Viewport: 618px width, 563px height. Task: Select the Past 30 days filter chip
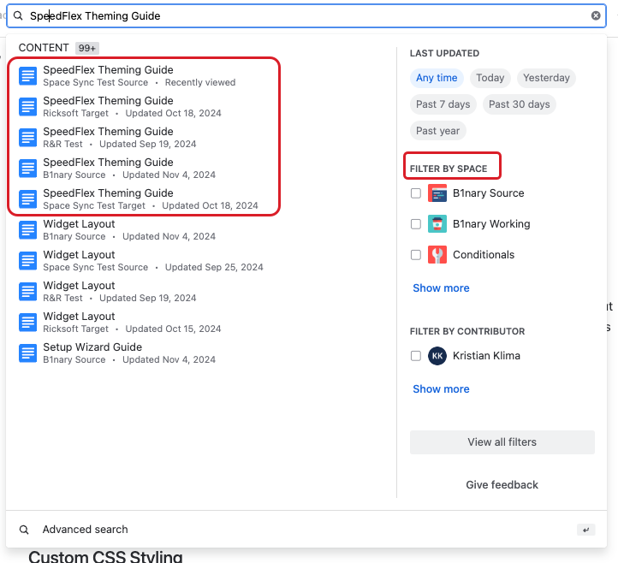[x=519, y=104]
